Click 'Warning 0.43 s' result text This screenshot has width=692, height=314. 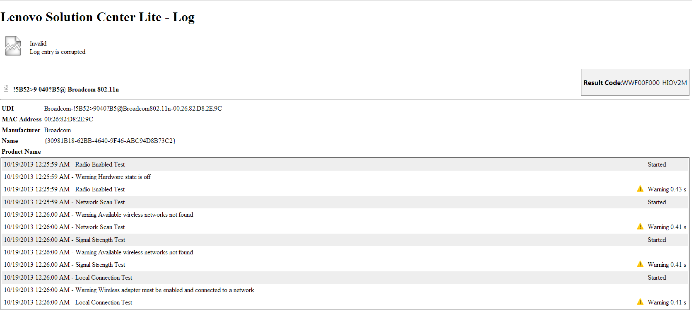coord(667,189)
